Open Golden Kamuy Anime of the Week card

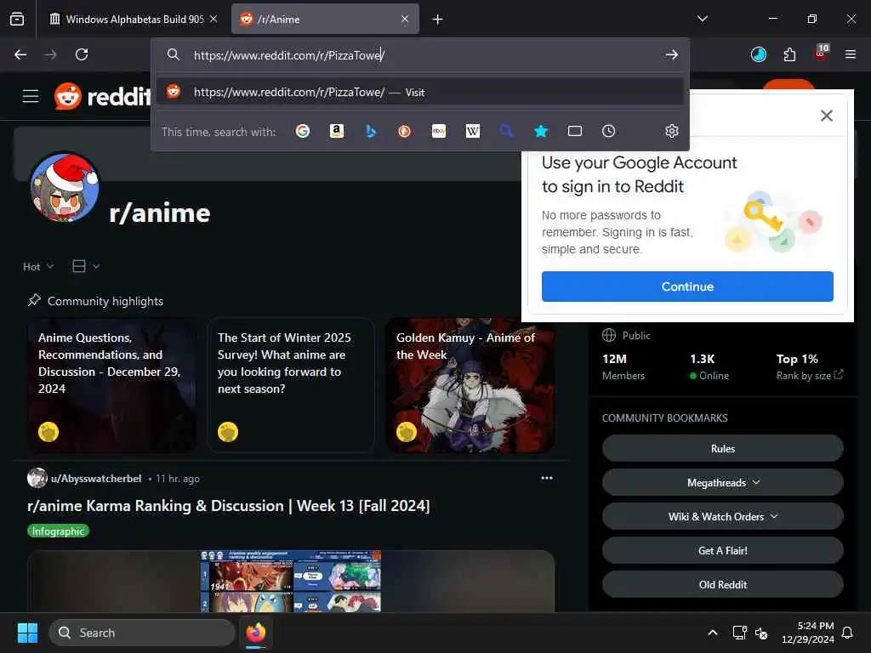pos(470,385)
